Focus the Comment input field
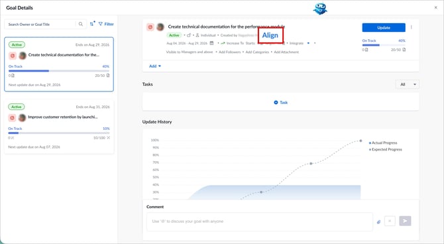 coord(260,221)
